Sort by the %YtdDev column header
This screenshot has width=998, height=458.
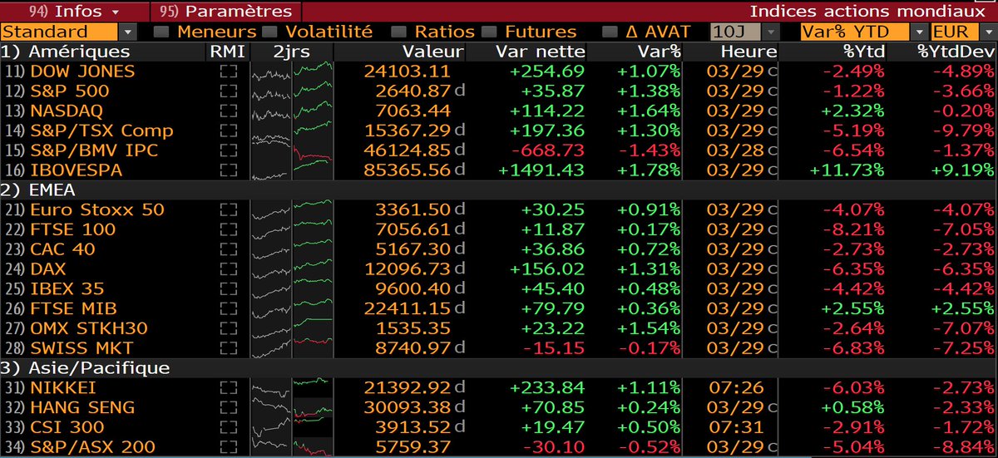pyautogui.click(x=956, y=52)
